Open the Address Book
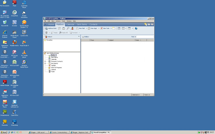Screen dimensions: 215x134 coord(51,28)
